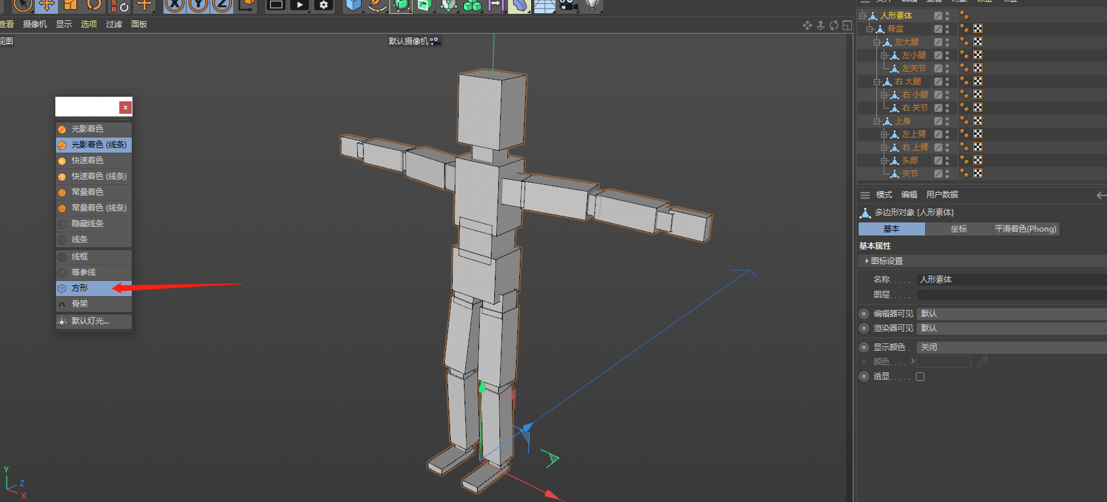Screen dimensions: 1107x502
Task: Open the 过滤 viewport menu
Action: [114, 24]
